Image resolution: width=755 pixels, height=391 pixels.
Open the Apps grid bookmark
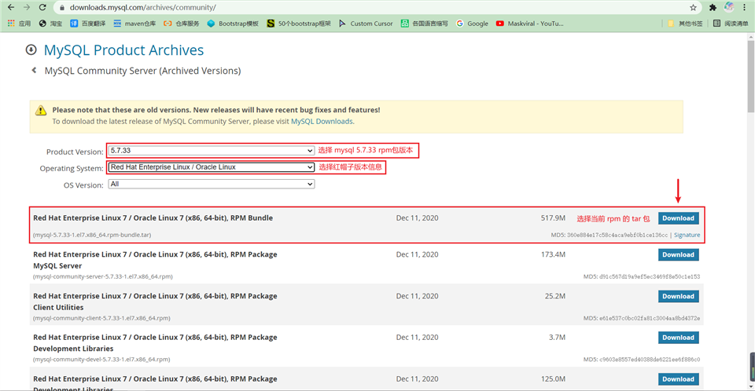point(19,24)
